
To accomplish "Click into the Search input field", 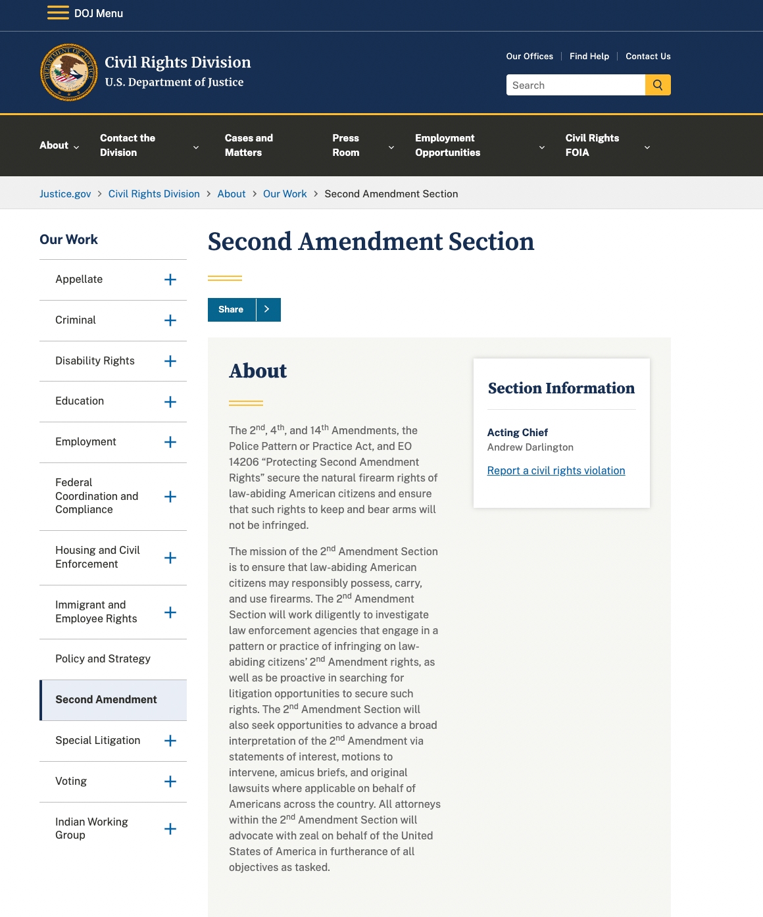I will [x=575, y=85].
